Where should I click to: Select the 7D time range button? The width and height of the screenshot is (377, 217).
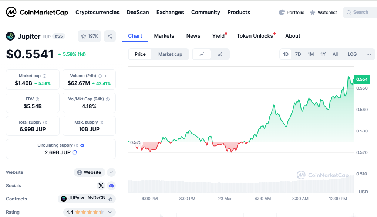(298, 54)
